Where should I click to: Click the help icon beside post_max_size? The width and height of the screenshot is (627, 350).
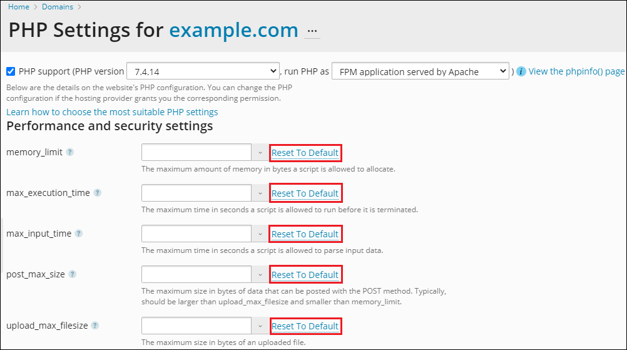pyautogui.click(x=73, y=274)
